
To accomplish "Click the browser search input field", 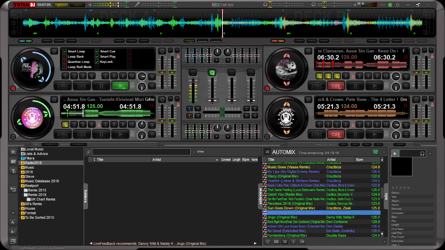I will point(141,152).
